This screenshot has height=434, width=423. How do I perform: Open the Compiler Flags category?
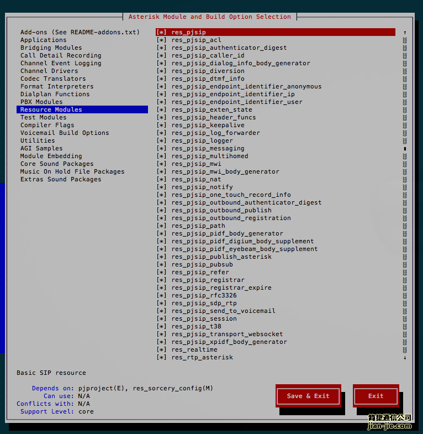(x=47, y=125)
